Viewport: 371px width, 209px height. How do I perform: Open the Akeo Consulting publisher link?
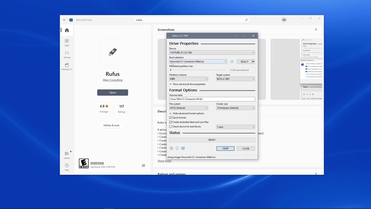(x=112, y=80)
